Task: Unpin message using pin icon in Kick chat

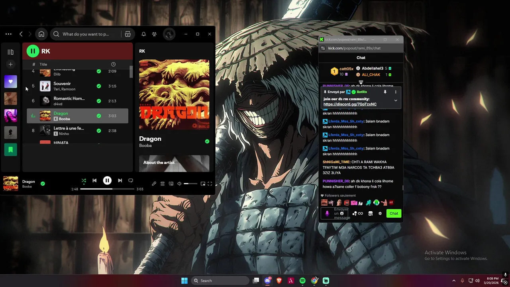Action: [x=385, y=92]
